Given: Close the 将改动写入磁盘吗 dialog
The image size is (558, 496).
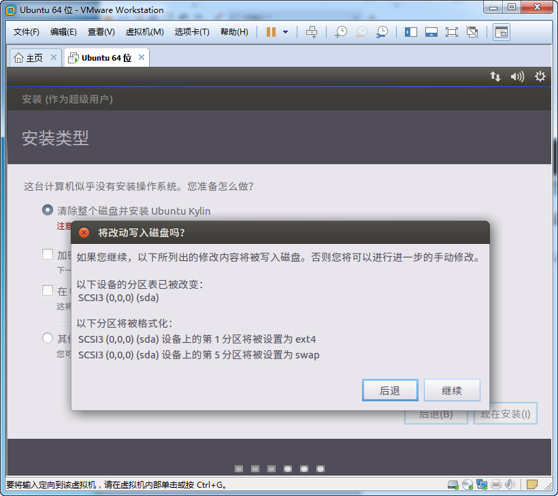Looking at the screenshot, I should click(x=84, y=233).
